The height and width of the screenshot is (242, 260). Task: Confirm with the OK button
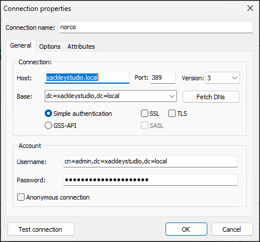point(186,229)
